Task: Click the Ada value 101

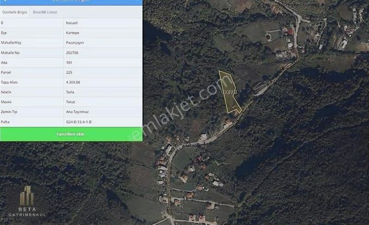Action: point(69,63)
